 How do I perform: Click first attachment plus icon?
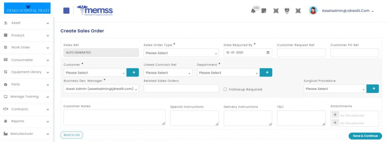pyautogui.click(x=335, y=115)
